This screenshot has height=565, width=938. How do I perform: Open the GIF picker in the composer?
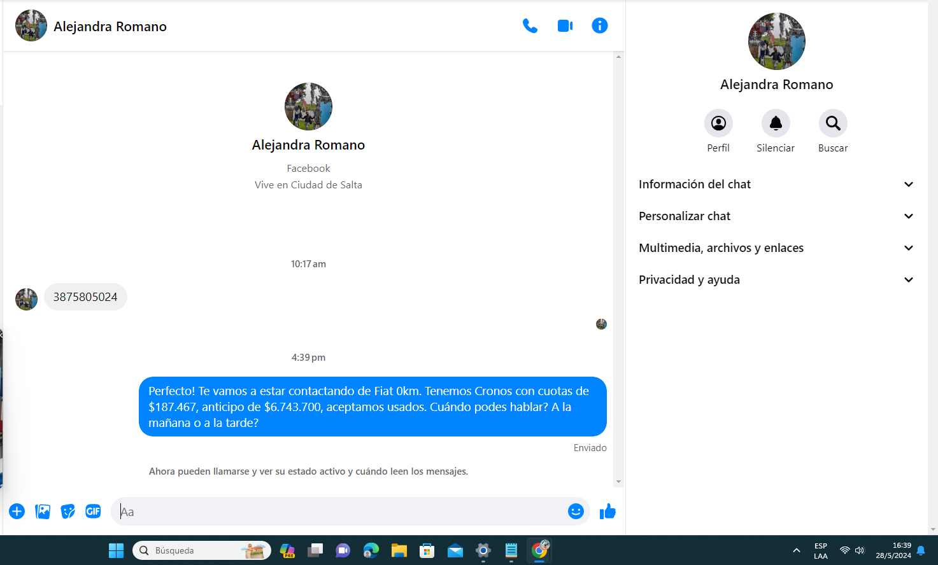coord(93,512)
